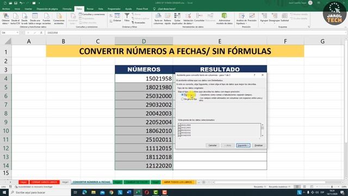This screenshot has width=348, height=196.
Task: Open Validación de datos
Action: [x=188, y=19]
